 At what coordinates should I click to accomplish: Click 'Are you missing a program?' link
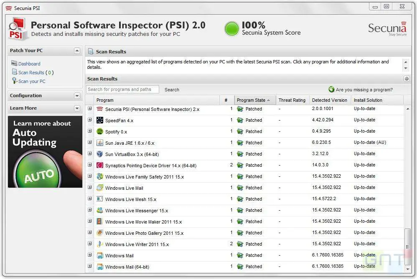(364, 90)
